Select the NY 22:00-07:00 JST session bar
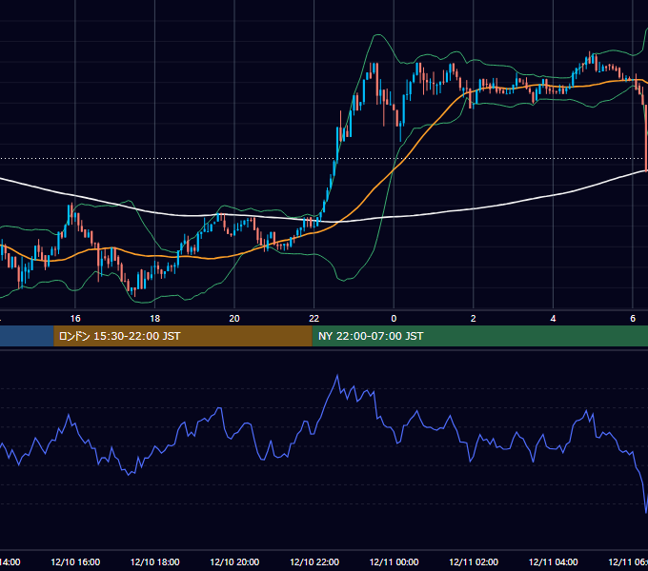Viewport: 648px width, 571px height. tap(479, 336)
